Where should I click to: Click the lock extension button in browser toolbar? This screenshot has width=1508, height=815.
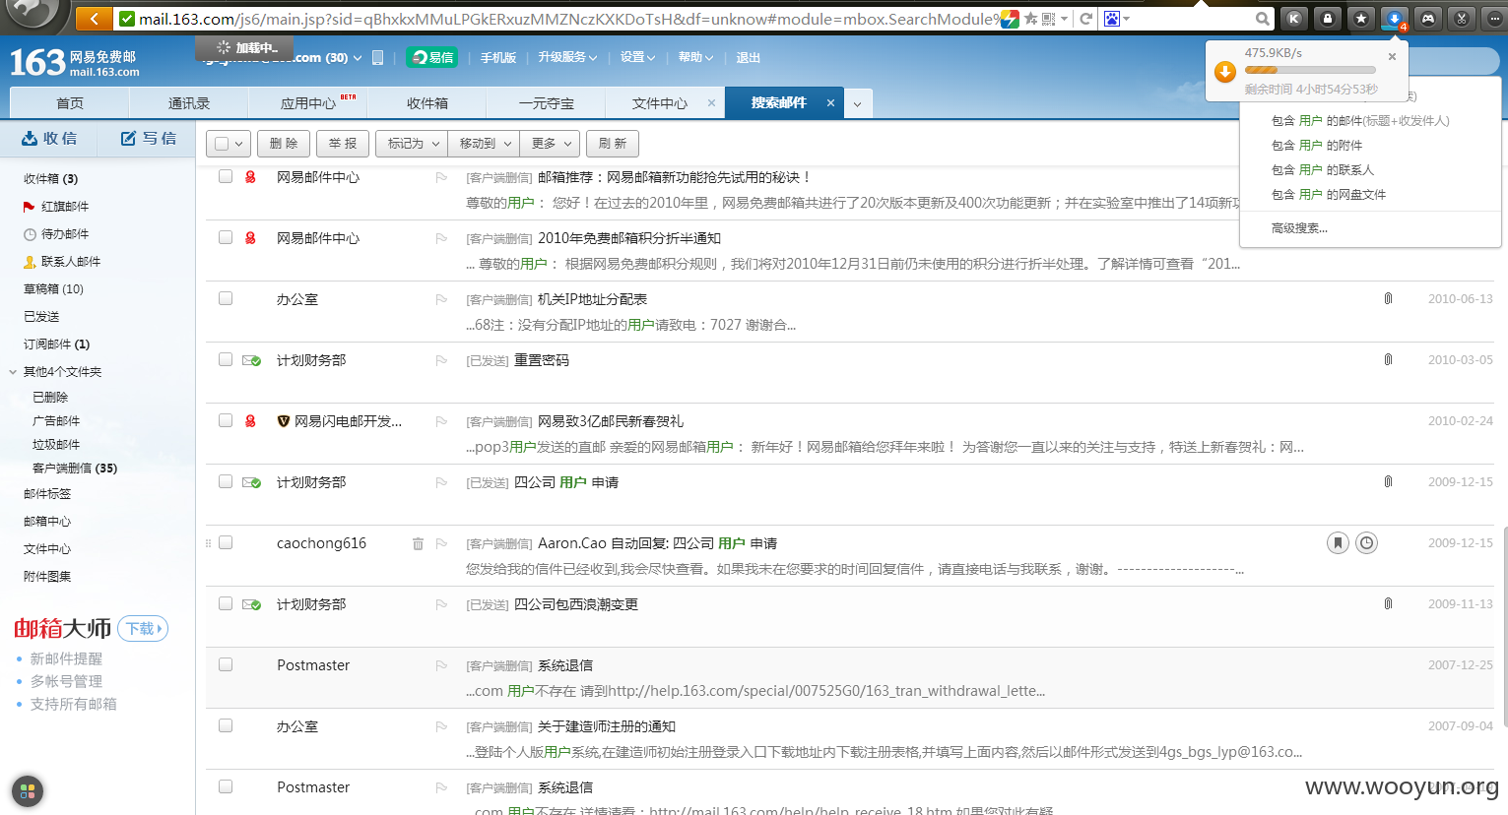[x=1328, y=18]
